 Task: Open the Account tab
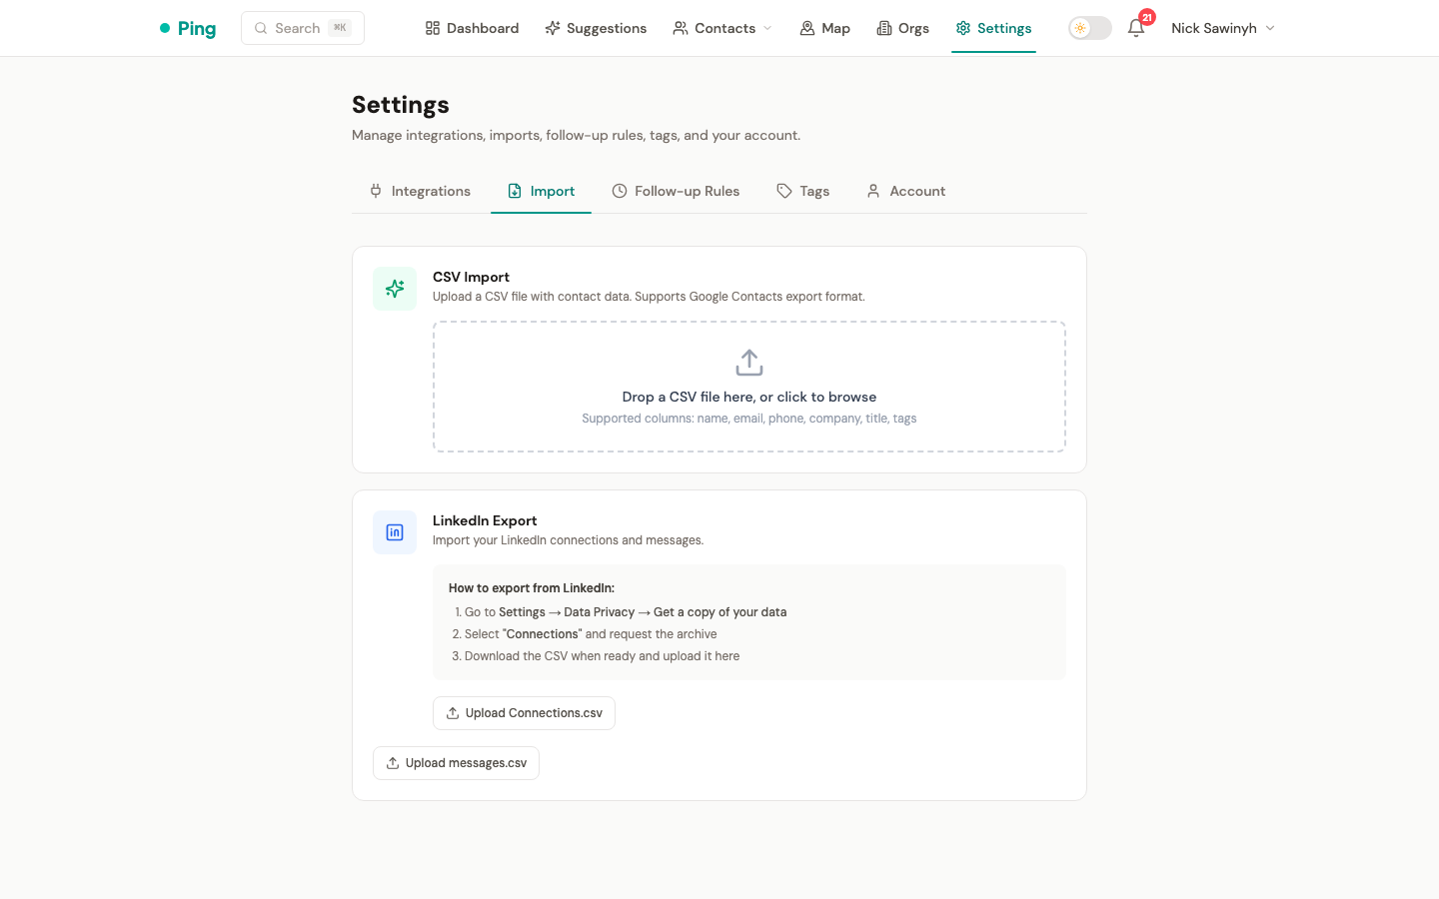(x=906, y=191)
